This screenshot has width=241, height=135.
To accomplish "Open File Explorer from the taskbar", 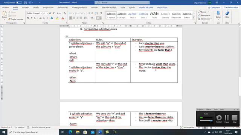I will pyautogui.click(x=78, y=132).
